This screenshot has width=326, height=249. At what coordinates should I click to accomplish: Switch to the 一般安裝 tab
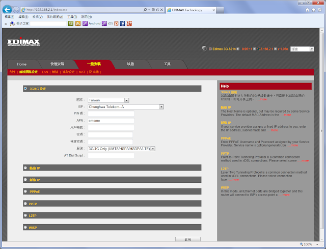tap(94, 64)
